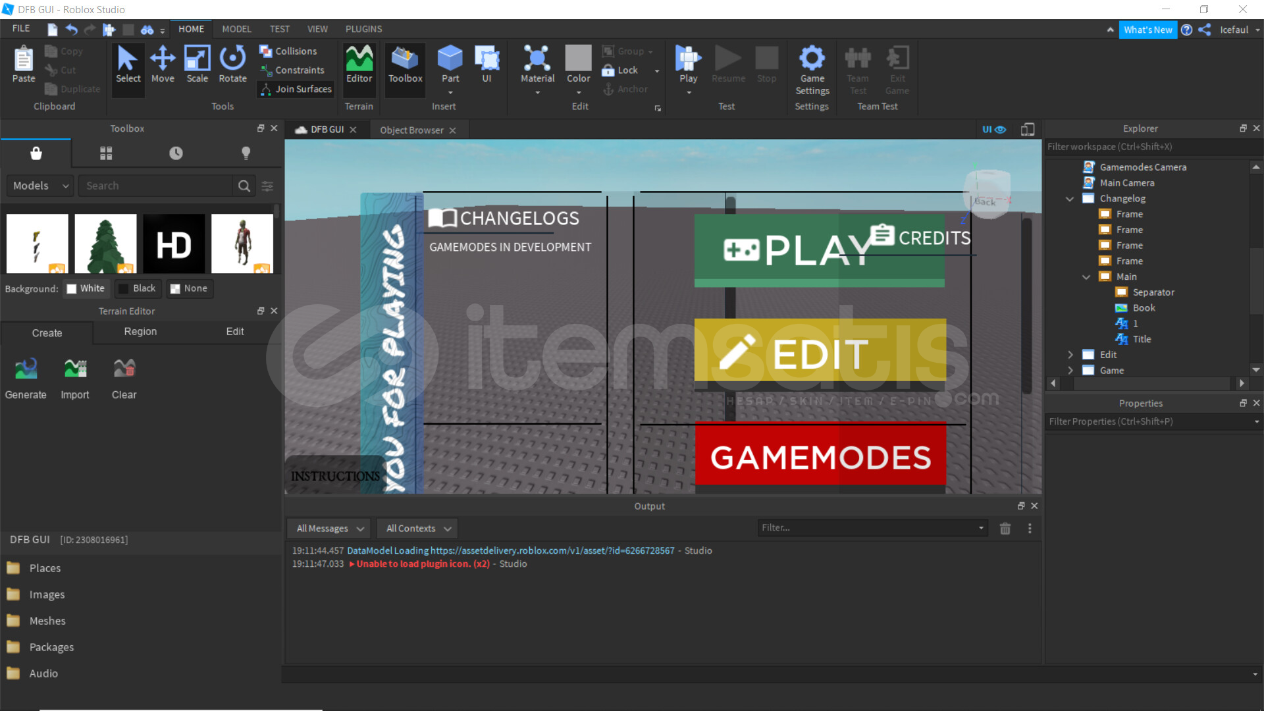Image resolution: width=1264 pixels, height=711 pixels.
Task: Switch to the PLUGINS ribbon tab
Action: [x=363, y=29]
